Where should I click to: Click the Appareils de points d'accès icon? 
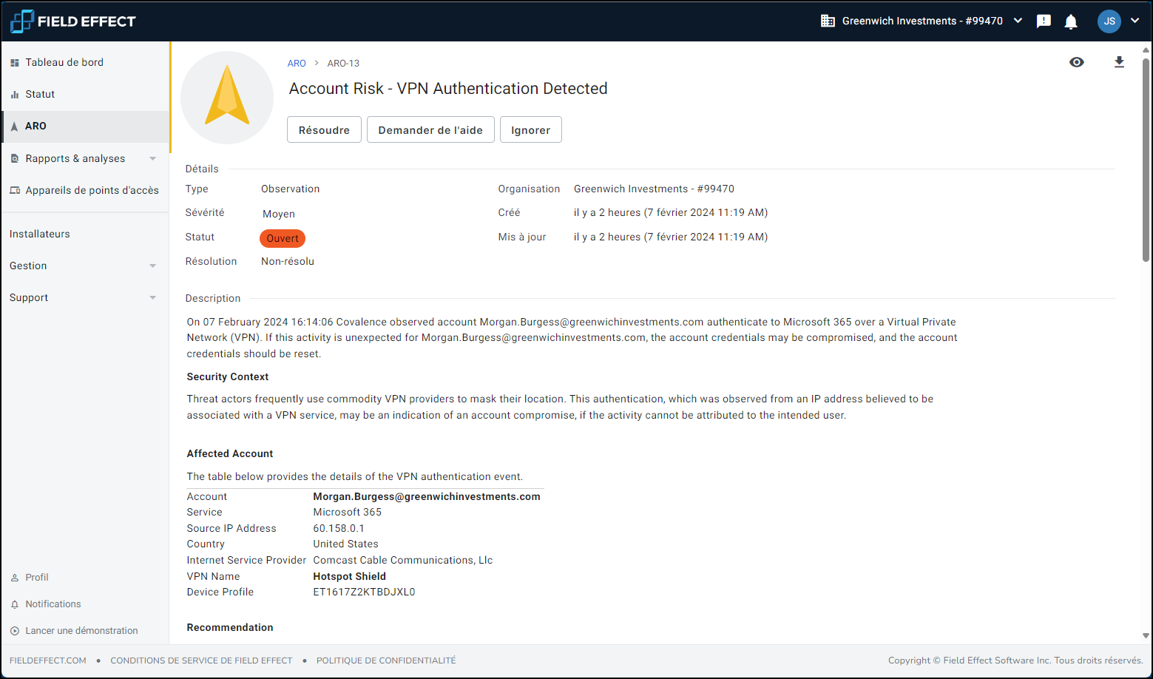pyautogui.click(x=15, y=190)
